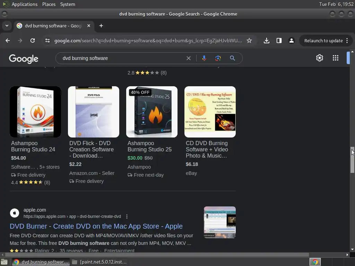The image size is (355, 266).
Task: Click the $2.22 price text
Action: (75, 165)
